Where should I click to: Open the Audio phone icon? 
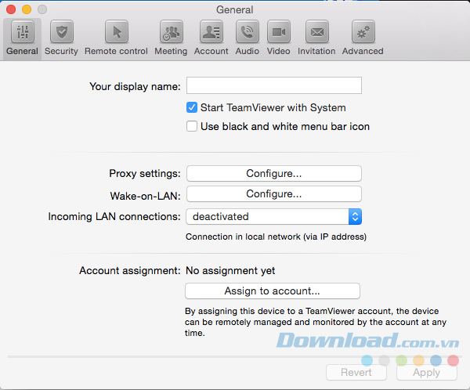[x=248, y=33]
